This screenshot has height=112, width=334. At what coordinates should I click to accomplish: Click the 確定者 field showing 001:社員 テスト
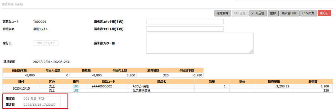coord(42,98)
